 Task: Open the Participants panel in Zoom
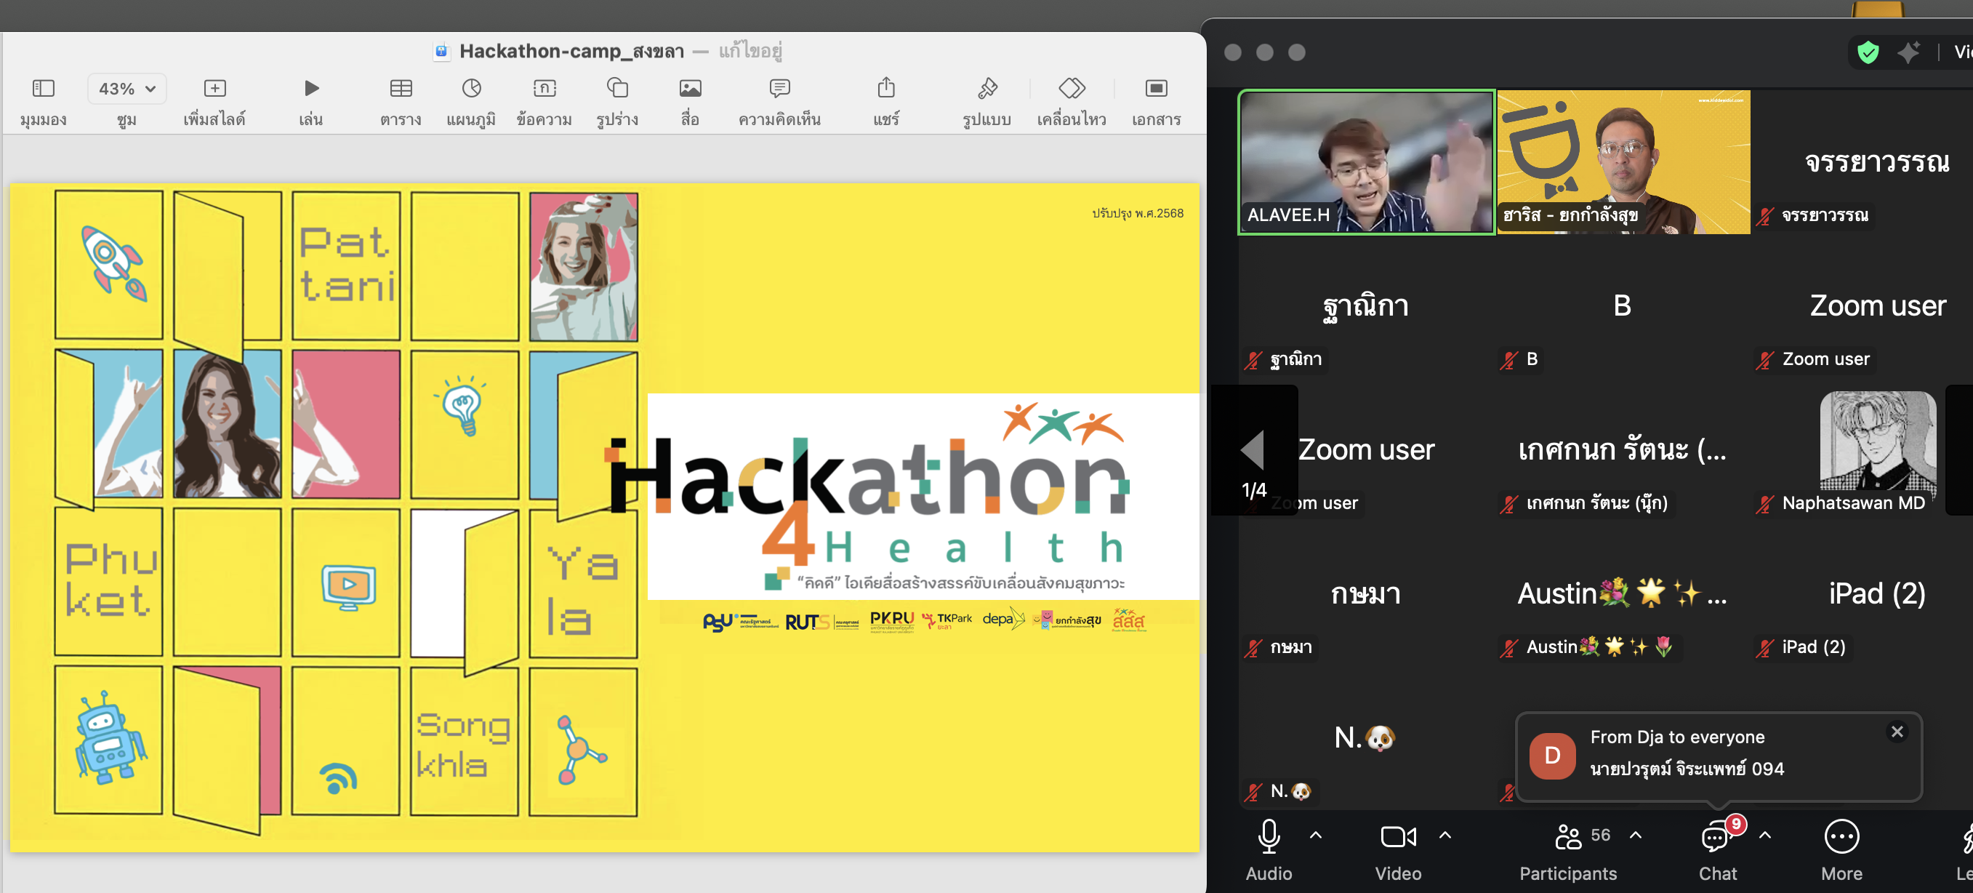pos(1568,837)
